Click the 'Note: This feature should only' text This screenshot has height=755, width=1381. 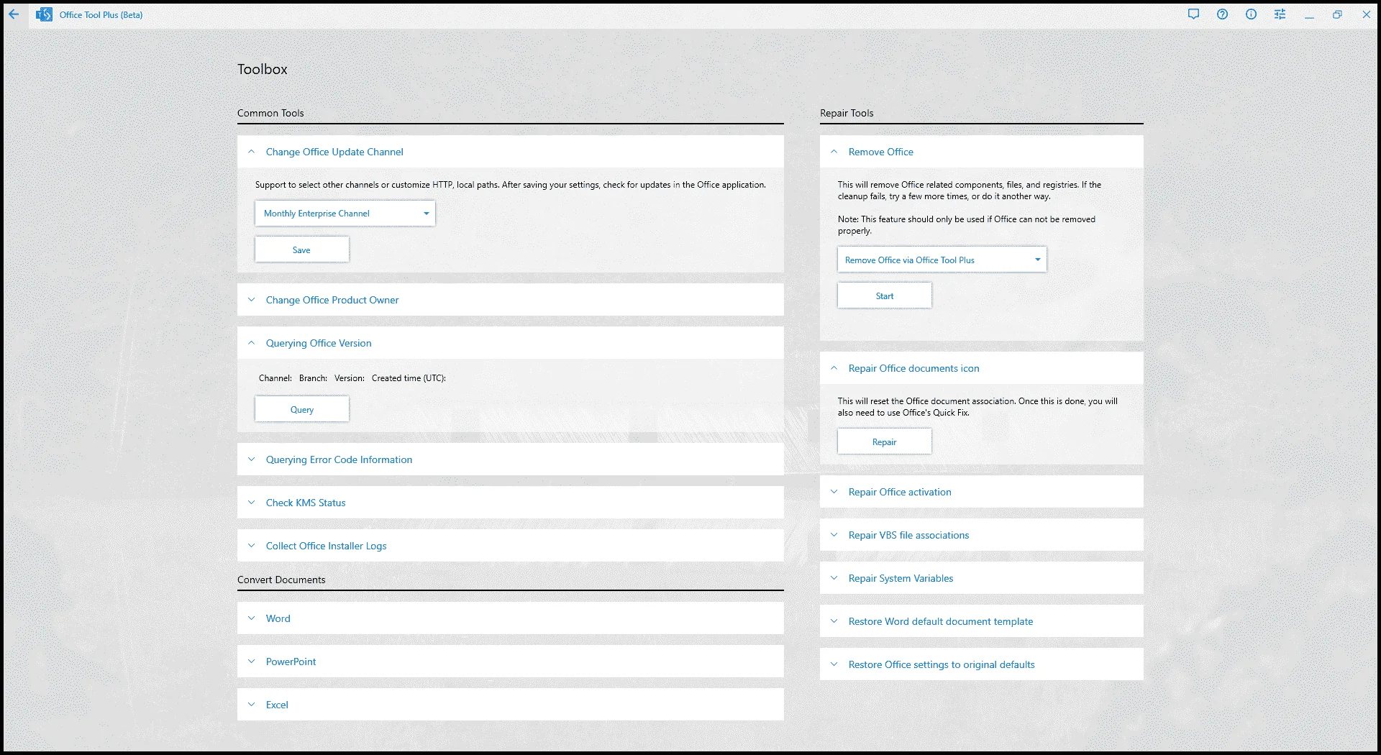pyautogui.click(x=967, y=225)
